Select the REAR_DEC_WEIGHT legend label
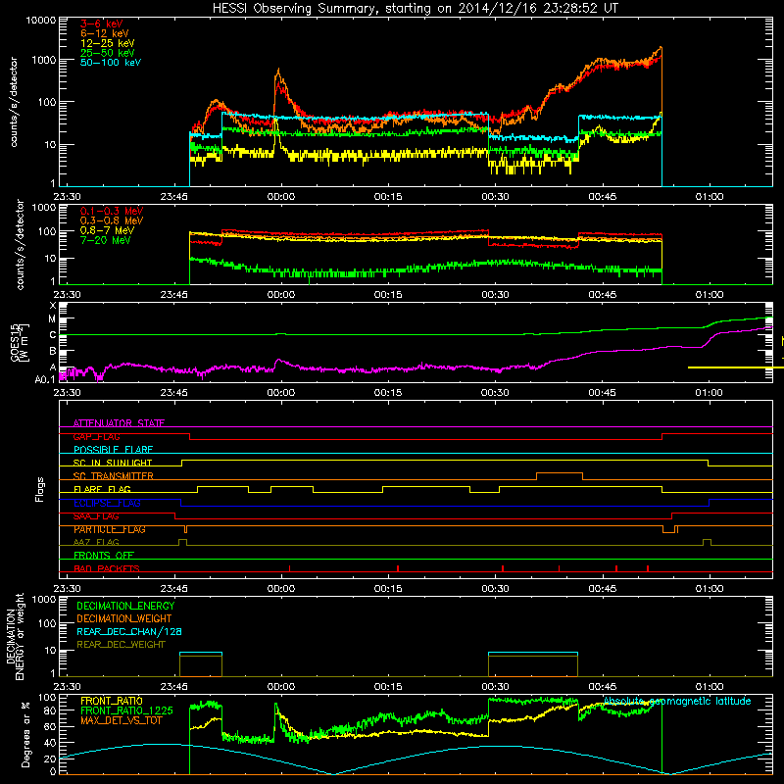 pyautogui.click(x=121, y=645)
